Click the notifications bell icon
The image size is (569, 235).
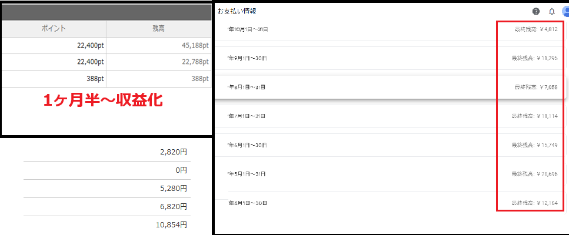coord(551,11)
